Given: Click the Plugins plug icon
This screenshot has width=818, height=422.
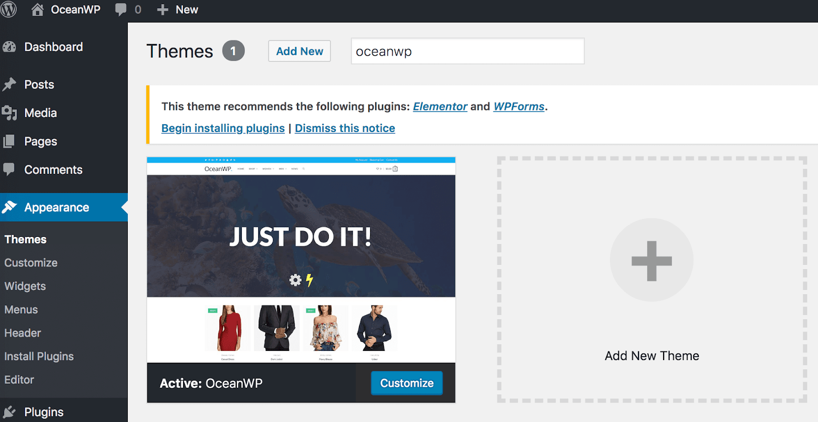Looking at the screenshot, I should [9, 412].
